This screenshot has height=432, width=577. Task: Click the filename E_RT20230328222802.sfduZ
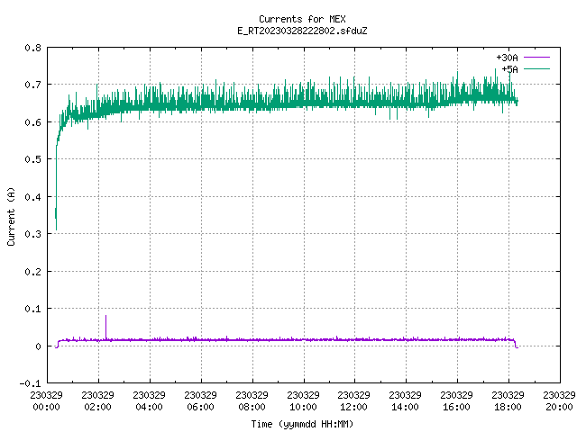(x=302, y=31)
